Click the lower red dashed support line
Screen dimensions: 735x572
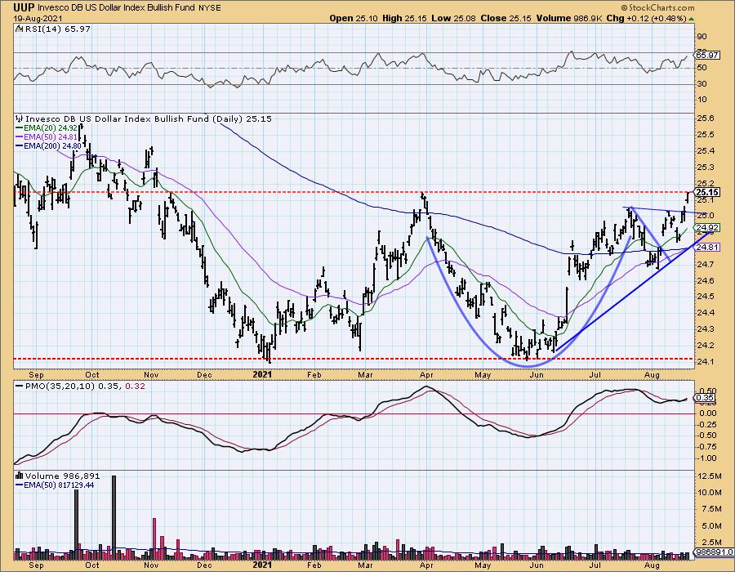point(354,359)
